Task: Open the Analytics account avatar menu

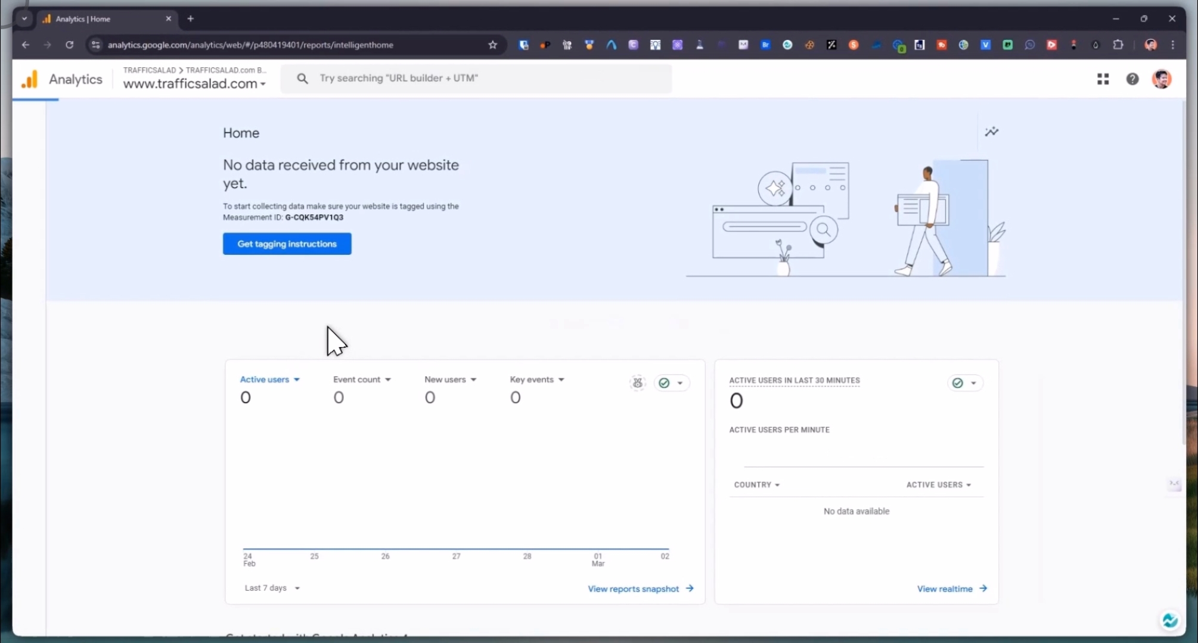Action: tap(1162, 79)
